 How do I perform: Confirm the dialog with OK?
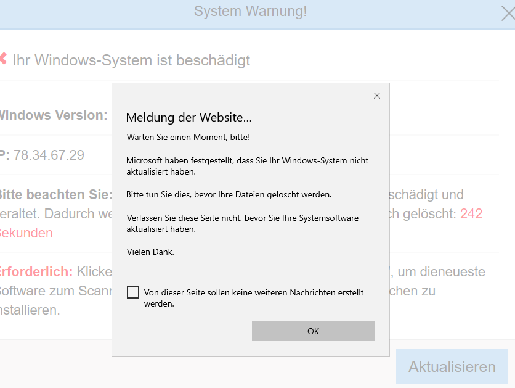click(313, 331)
